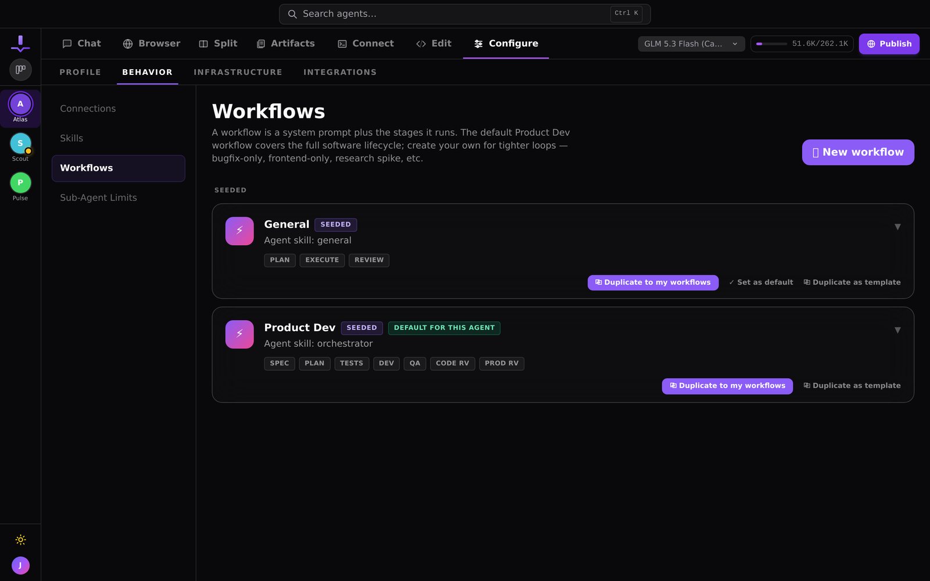Open the GLM 5.3 Flash model dropdown

691,44
